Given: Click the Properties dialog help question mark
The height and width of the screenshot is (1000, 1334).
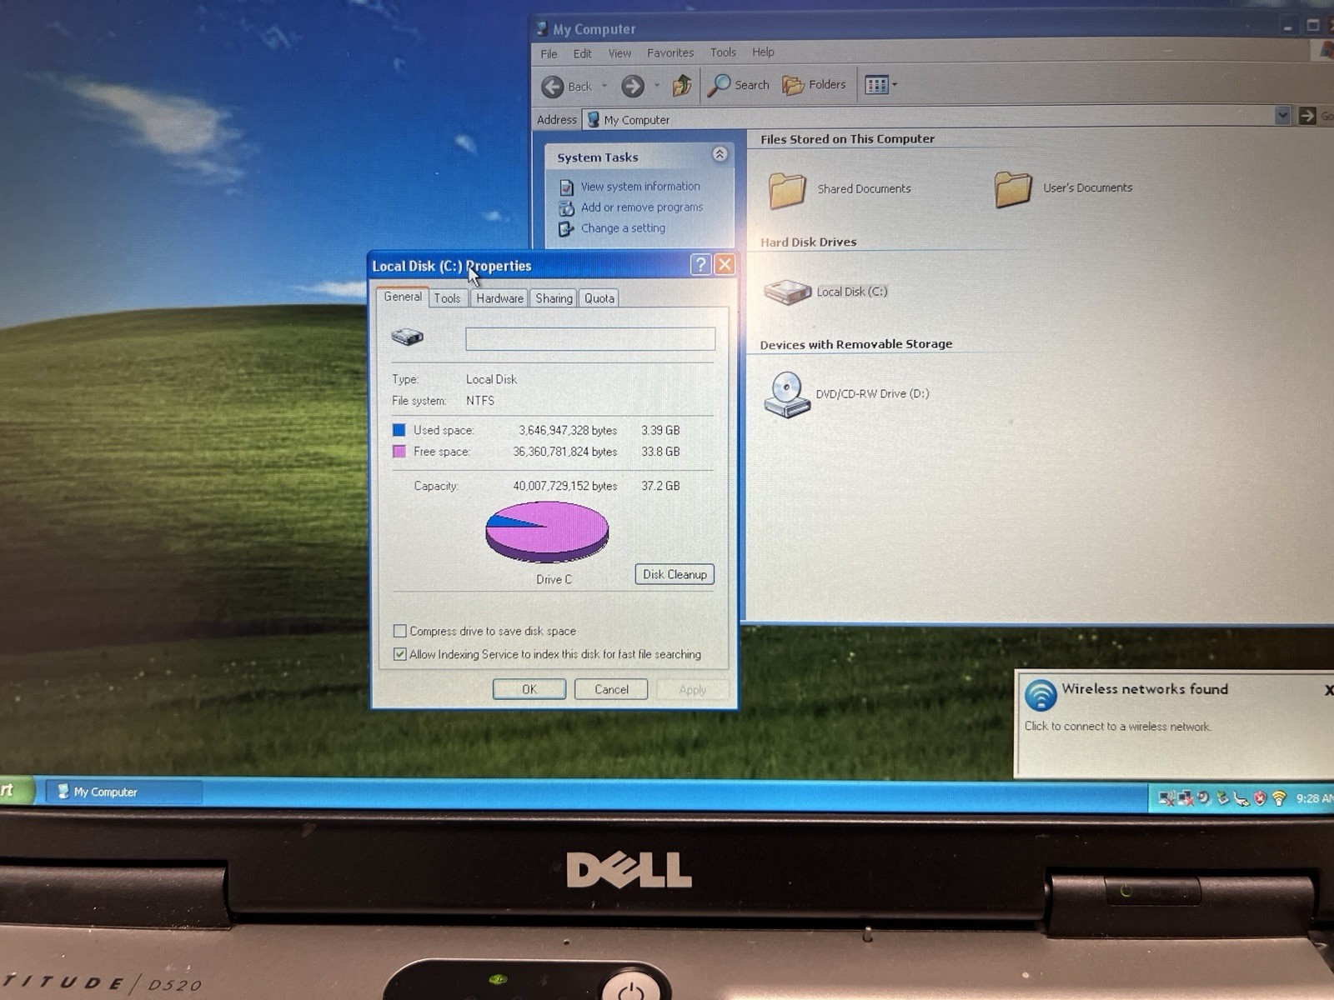Looking at the screenshot, I should [x=700, y=265].
